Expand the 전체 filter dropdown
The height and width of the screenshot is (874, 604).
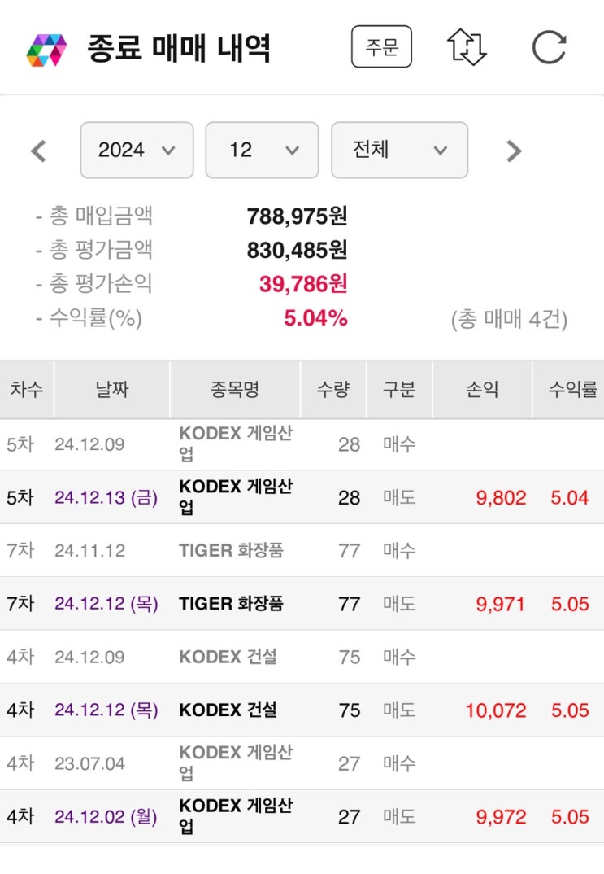pos(399,150)
